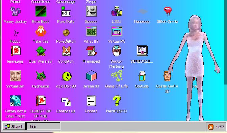227x133 pixels.
Task: Click the RSS feed tray icon
Action: click(211, 127)
